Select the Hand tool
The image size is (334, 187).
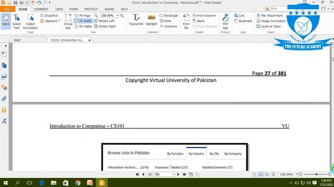tap(6, 21)
